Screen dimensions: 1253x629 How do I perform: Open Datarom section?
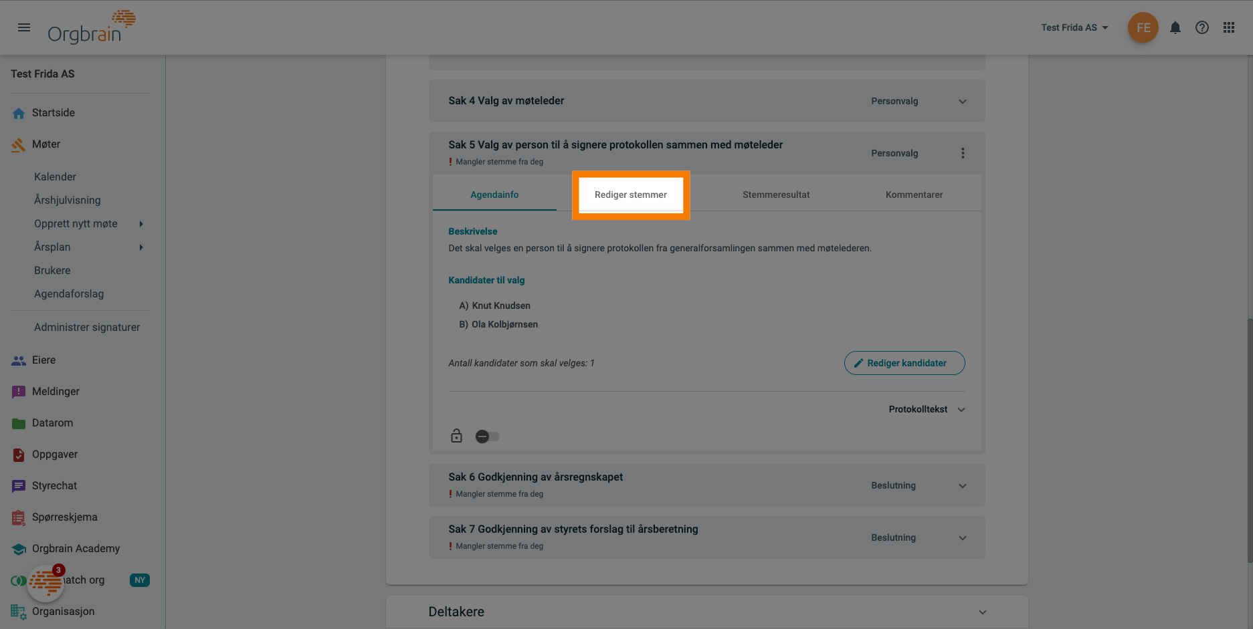click(52, 423)
